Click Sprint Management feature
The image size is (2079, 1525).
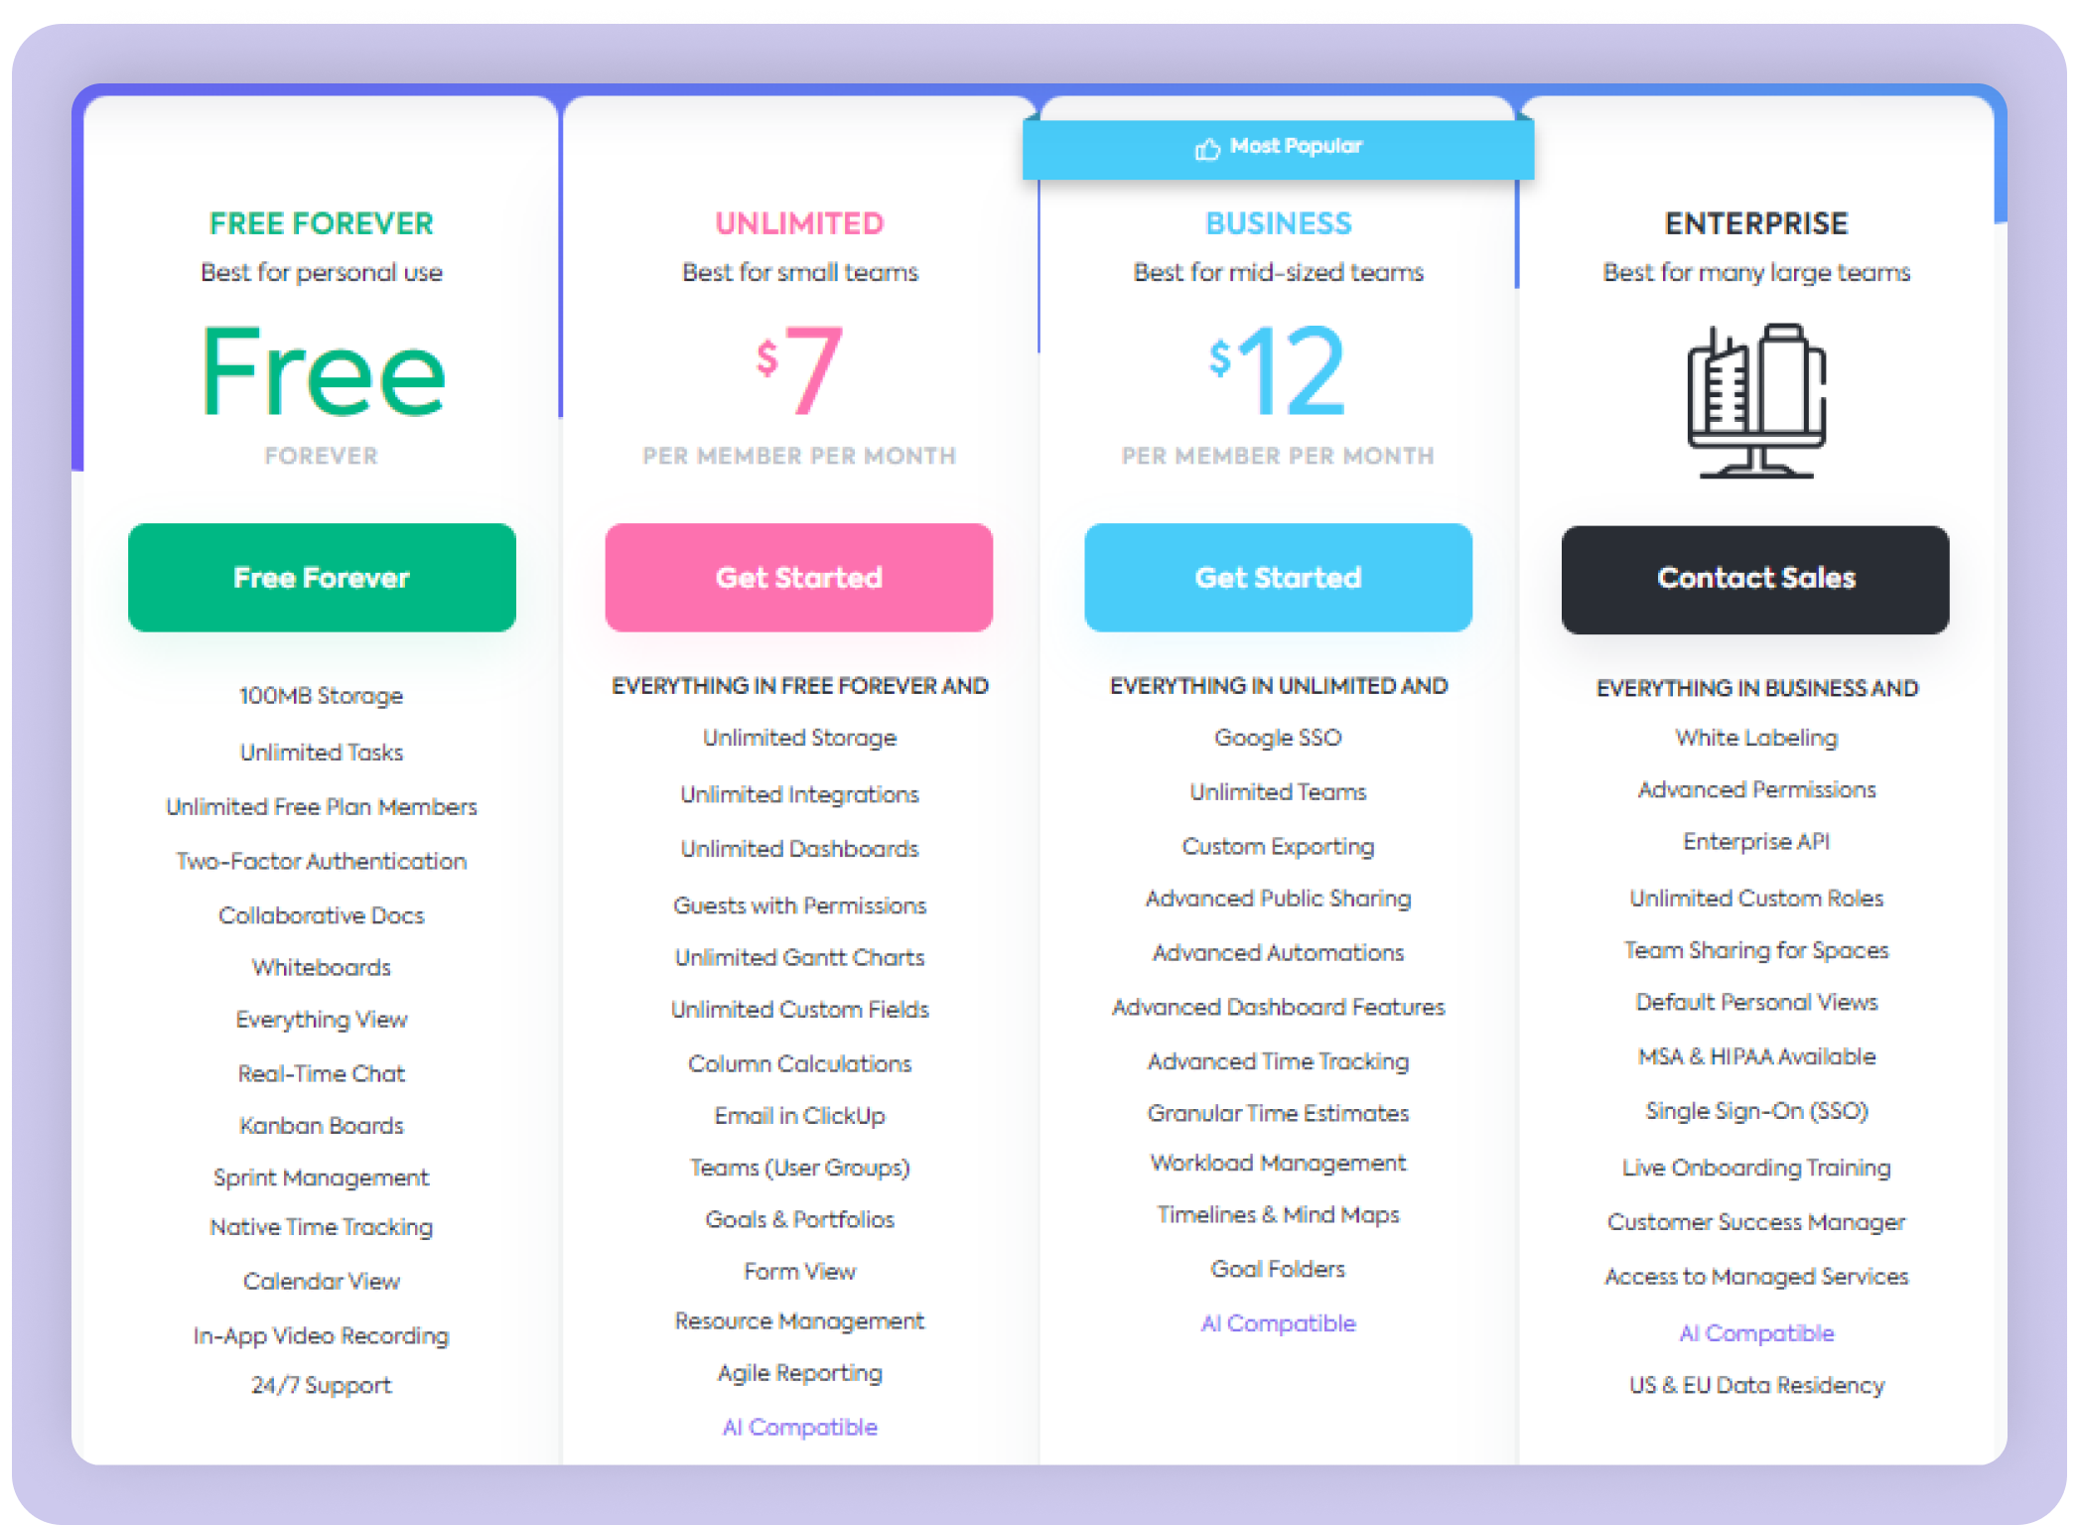click(x=322, y=1178)
